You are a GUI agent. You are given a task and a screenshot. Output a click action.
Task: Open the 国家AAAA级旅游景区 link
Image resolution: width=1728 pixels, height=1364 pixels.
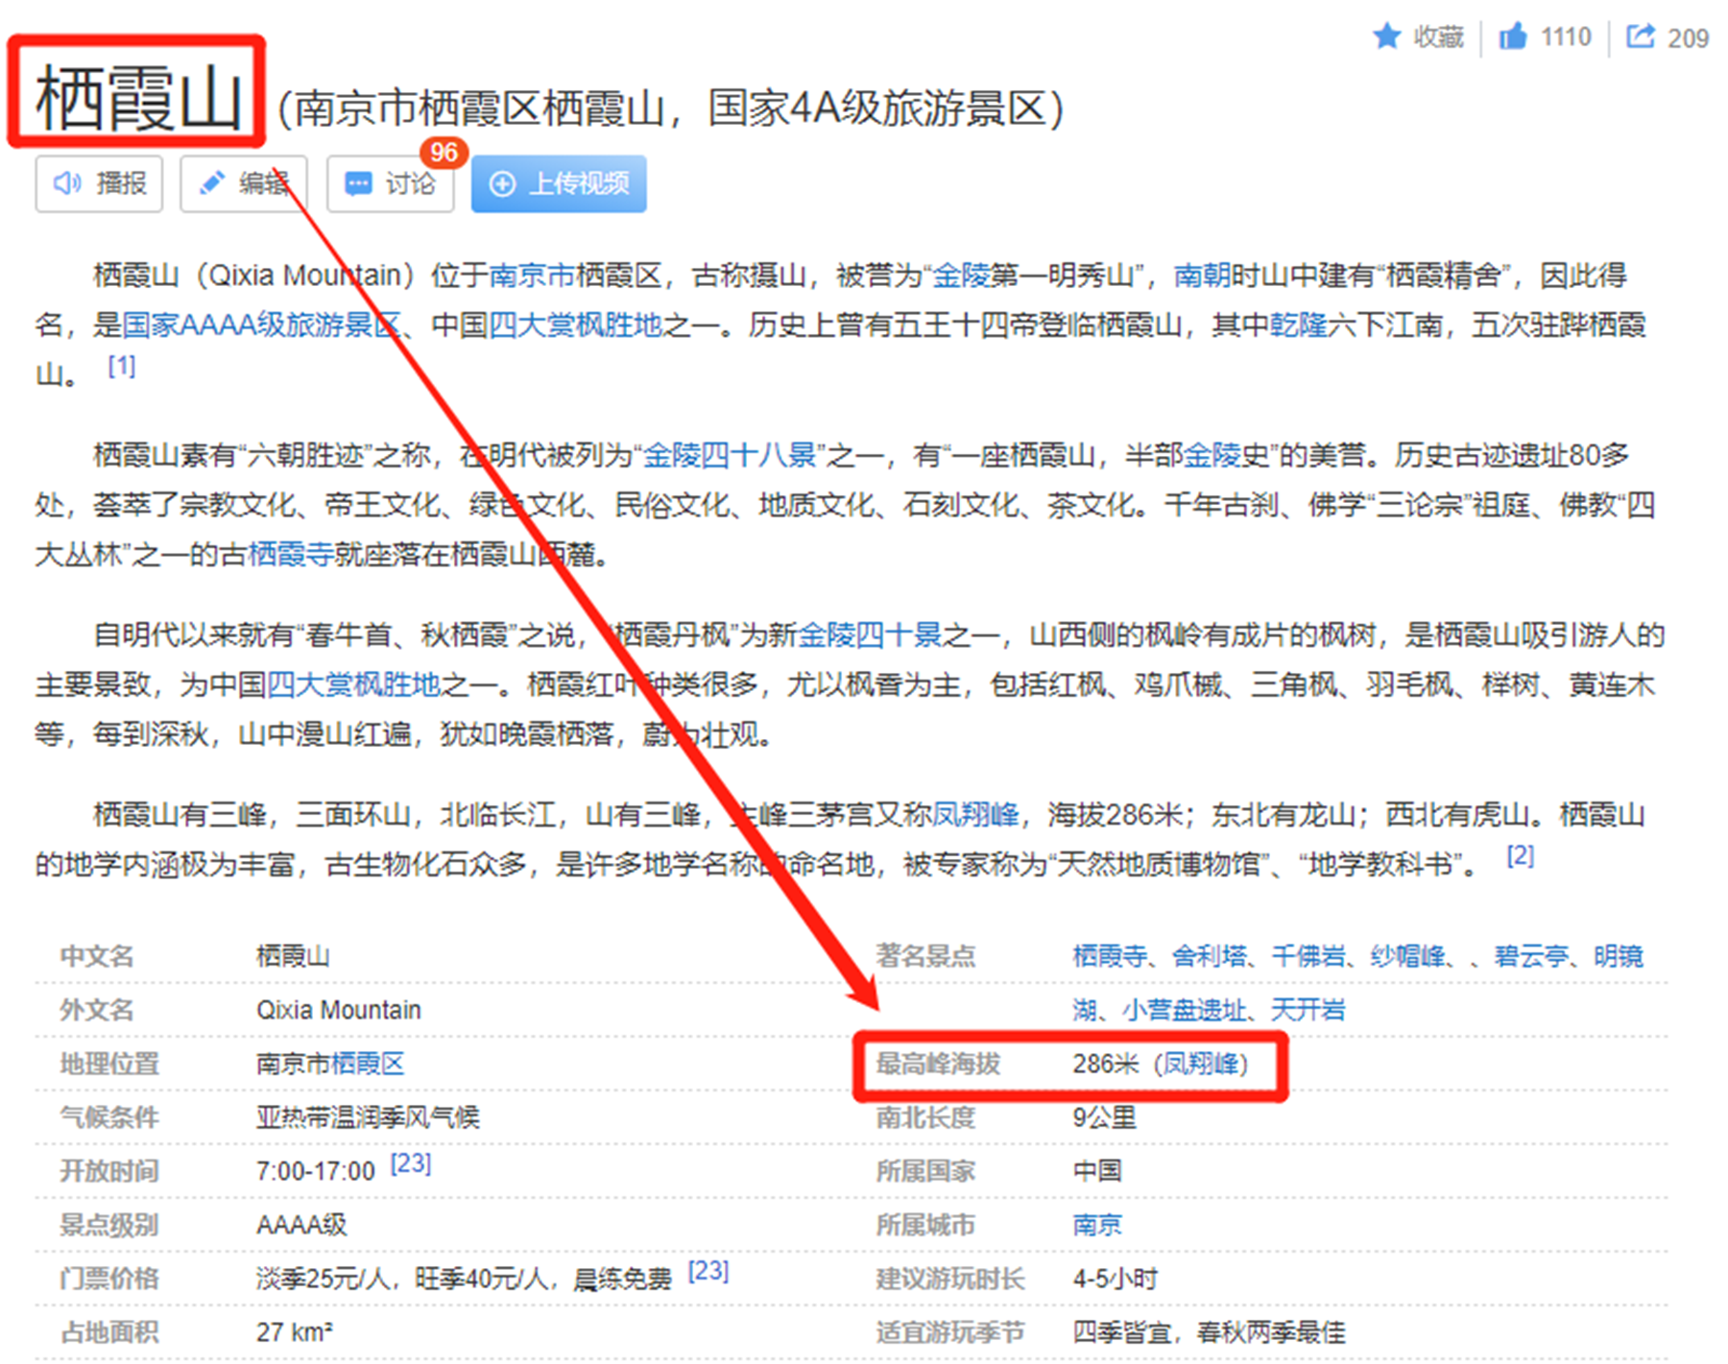pos(261,325)
